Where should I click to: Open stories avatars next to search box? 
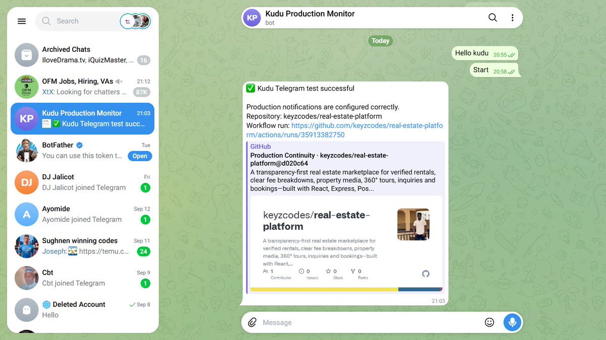(x=135, y=21)
